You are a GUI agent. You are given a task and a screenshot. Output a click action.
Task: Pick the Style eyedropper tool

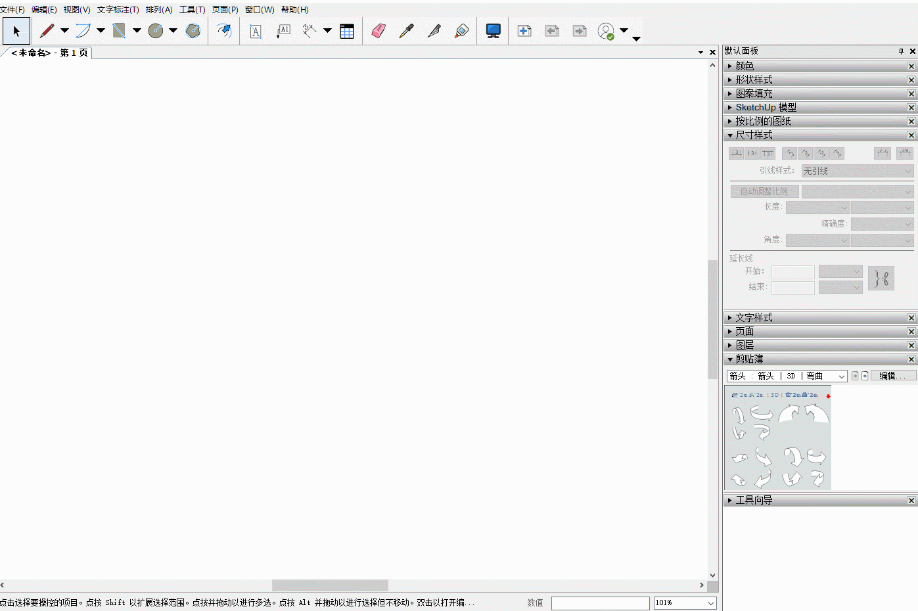pos(406,31)
